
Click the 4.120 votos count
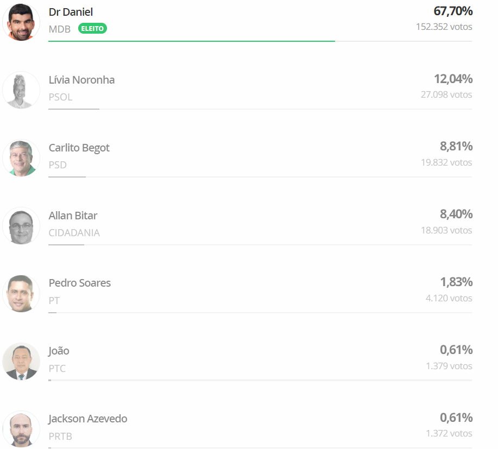tap(449, 298)
